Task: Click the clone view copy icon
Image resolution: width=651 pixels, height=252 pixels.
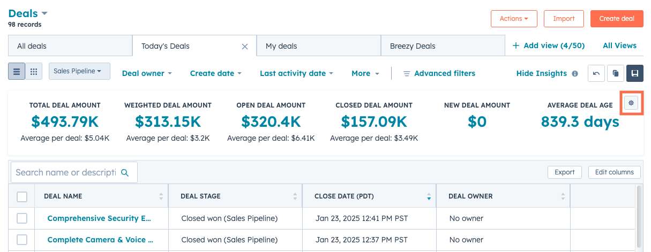Action: pyautogui.click(x=616, y=73)
